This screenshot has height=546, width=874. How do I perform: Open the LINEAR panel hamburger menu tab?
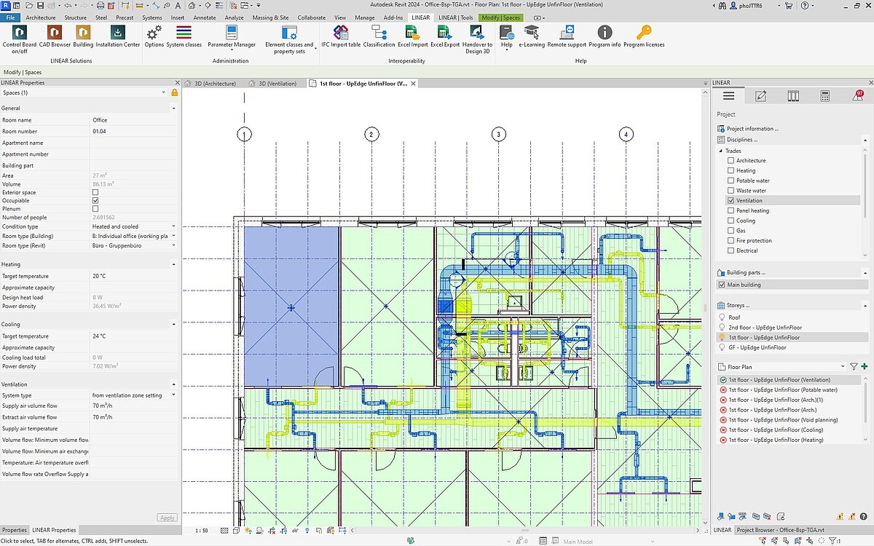728,96
